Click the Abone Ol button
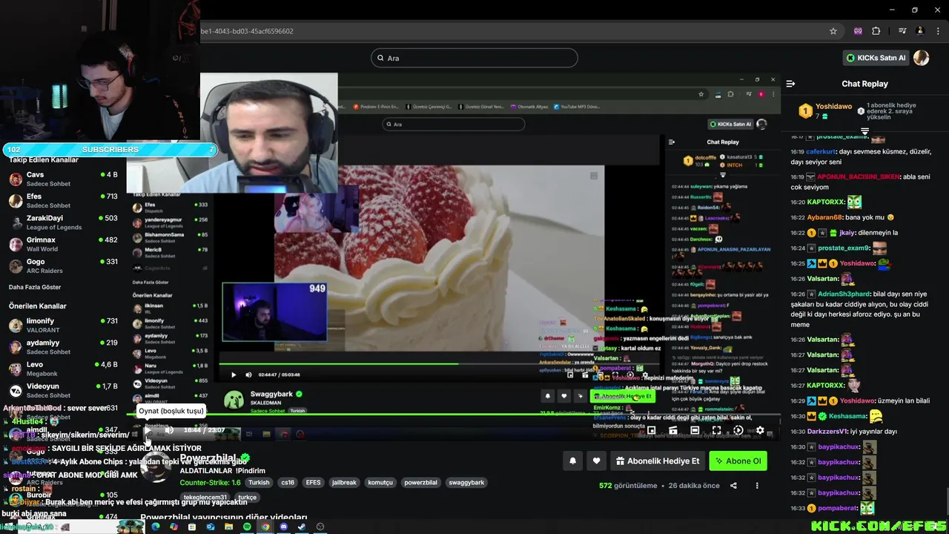 738,461
